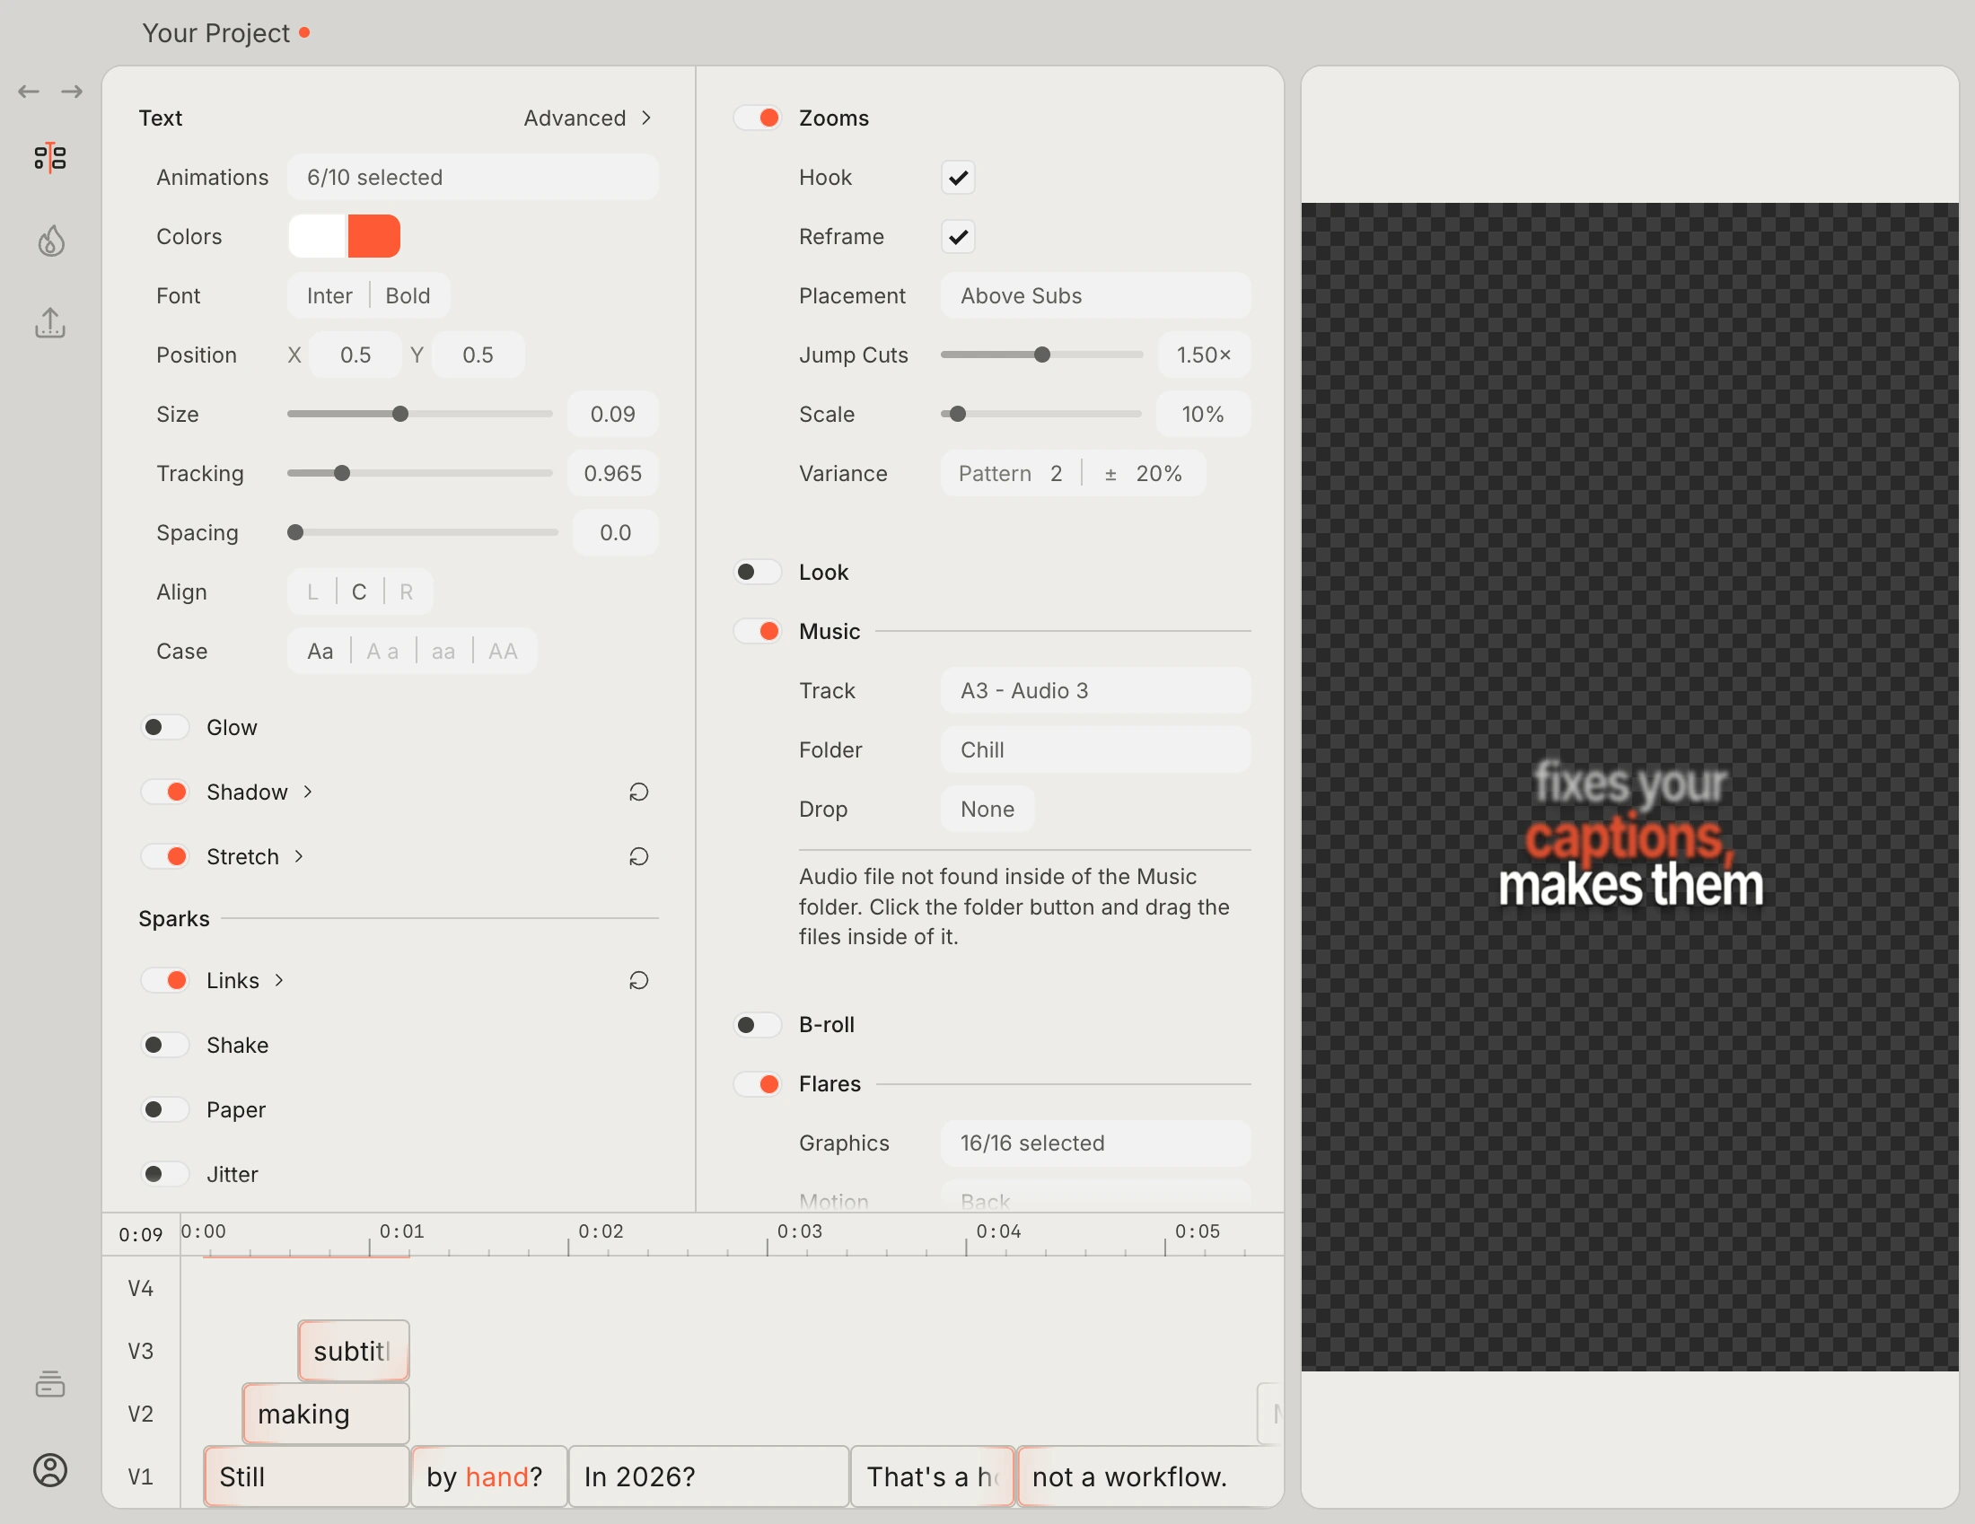Open the Animations 6/10 selected dropdown
Image resolution: width=1975 pixels, height=1524 pixels.
(x=472, y=177)
